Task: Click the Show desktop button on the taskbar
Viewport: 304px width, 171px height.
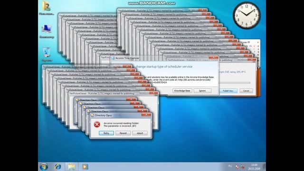Action: click(x=264, y=167)
